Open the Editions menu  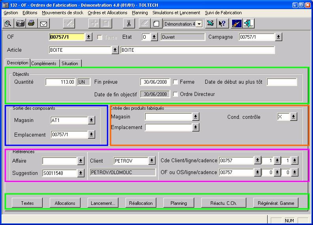[x=30, y=13]
